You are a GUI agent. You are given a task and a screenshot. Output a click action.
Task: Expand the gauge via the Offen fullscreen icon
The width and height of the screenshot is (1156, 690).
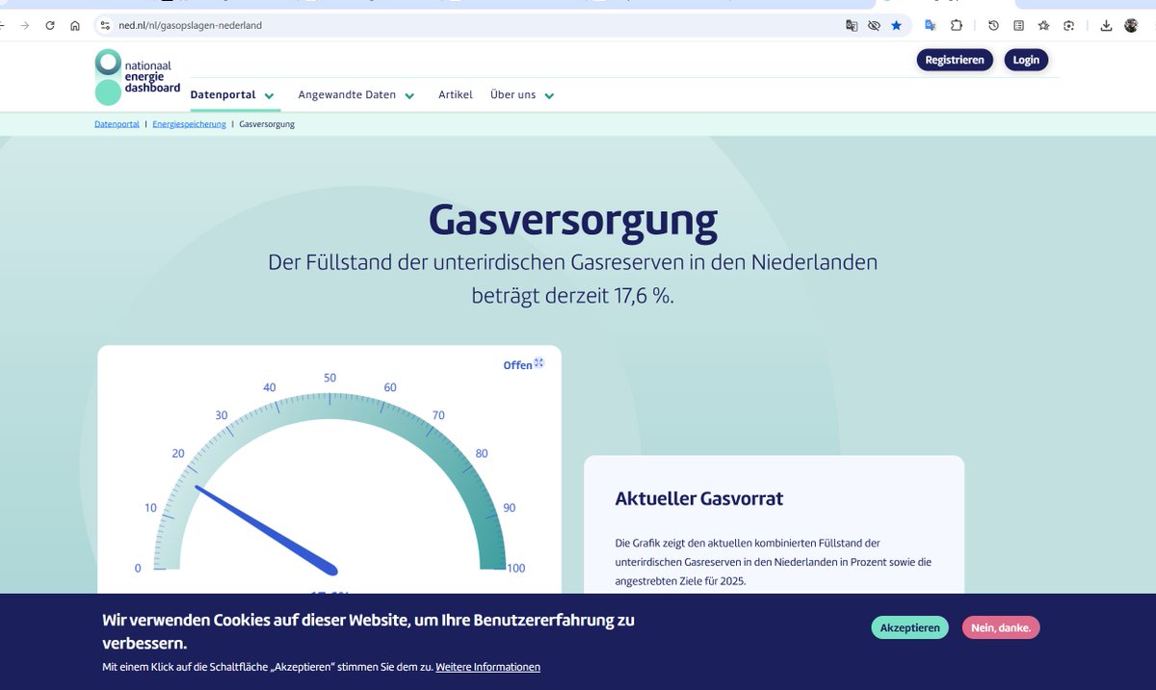(538, 362)
